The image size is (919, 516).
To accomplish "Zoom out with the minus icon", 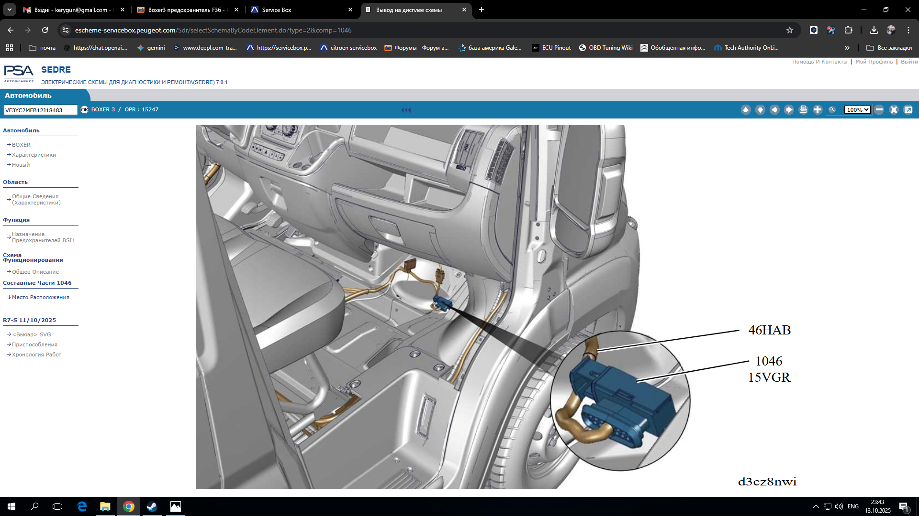I will (879, 110).
